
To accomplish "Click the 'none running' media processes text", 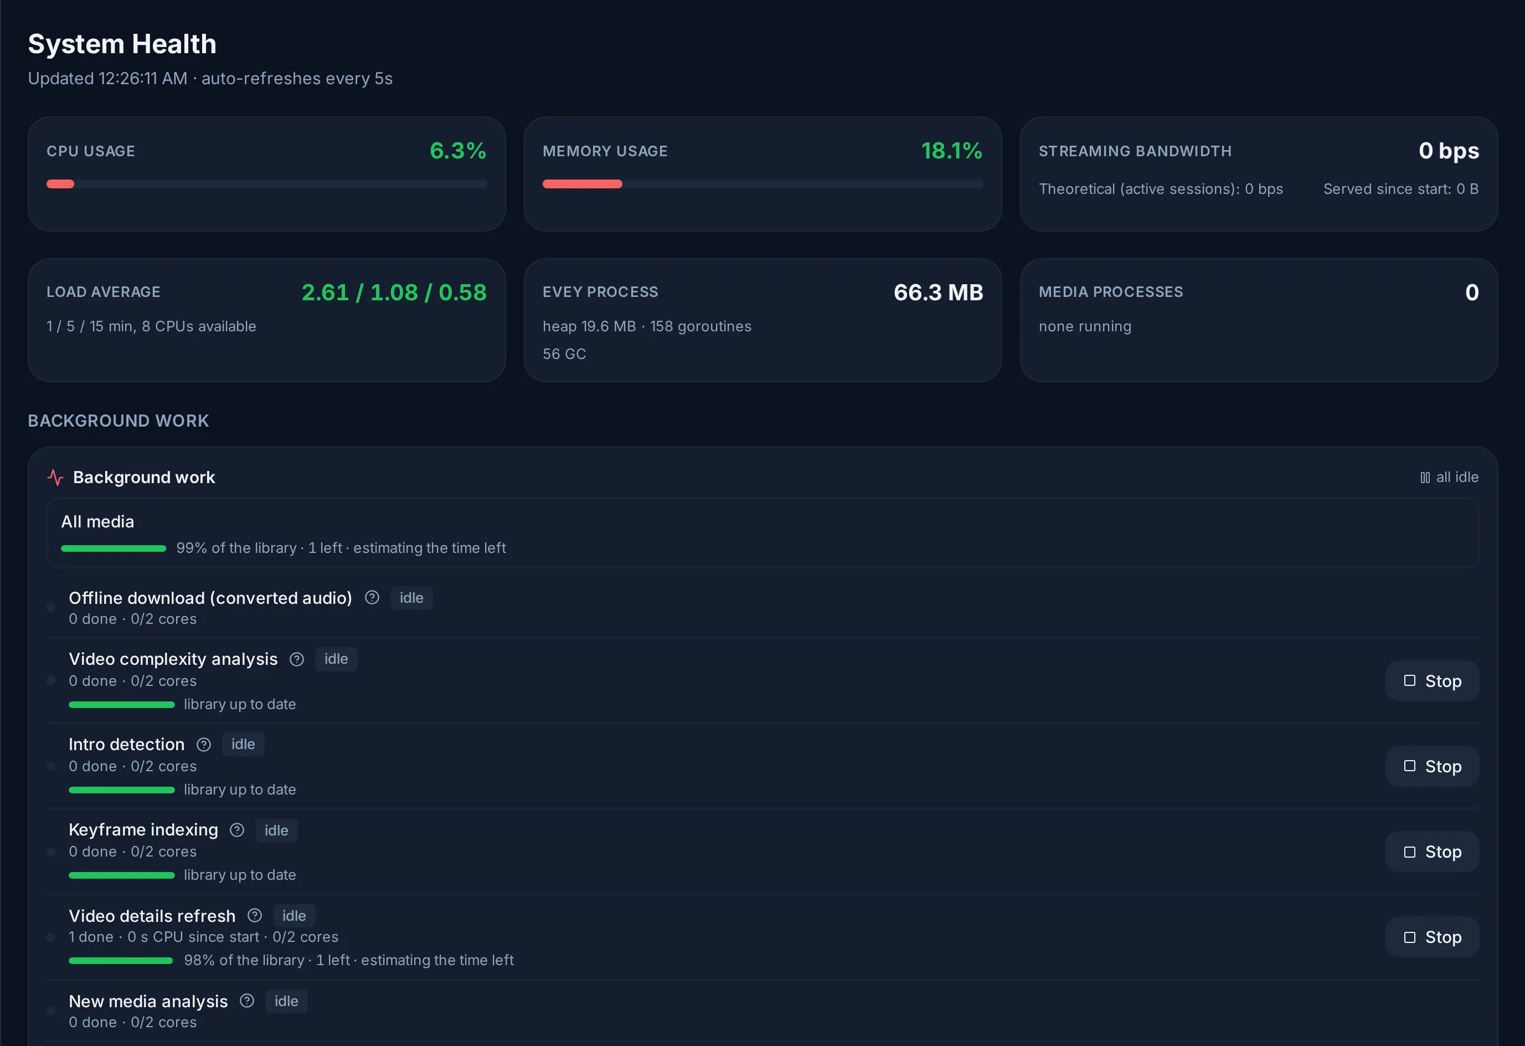I will tap(1085, 326).
